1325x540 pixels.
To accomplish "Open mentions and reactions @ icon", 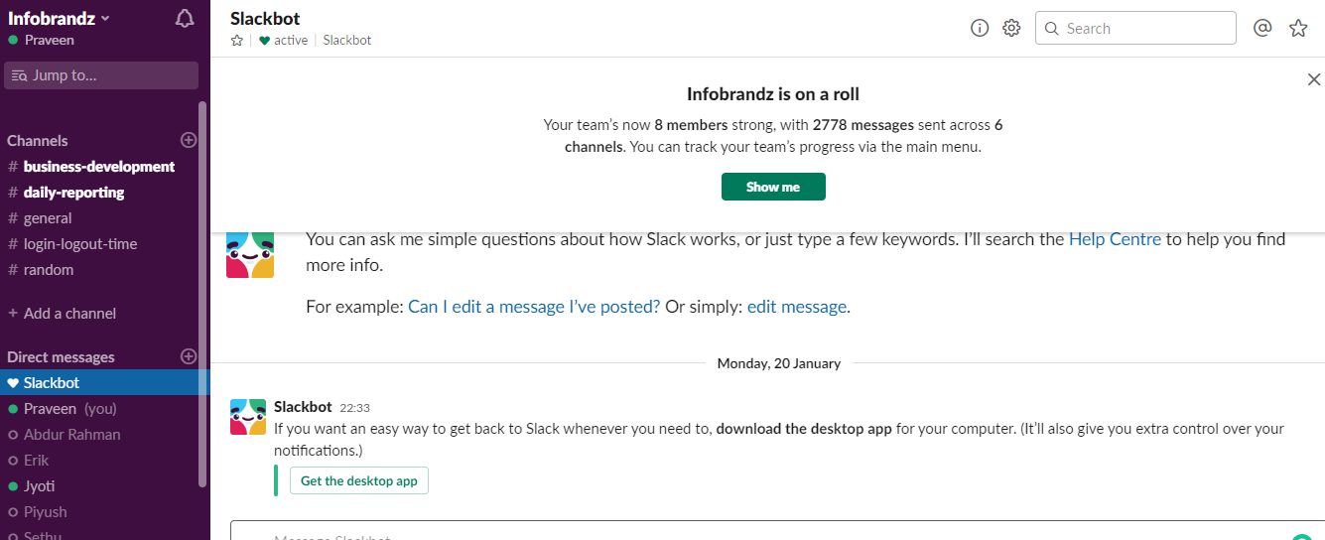I will (x=1262, y=28).
